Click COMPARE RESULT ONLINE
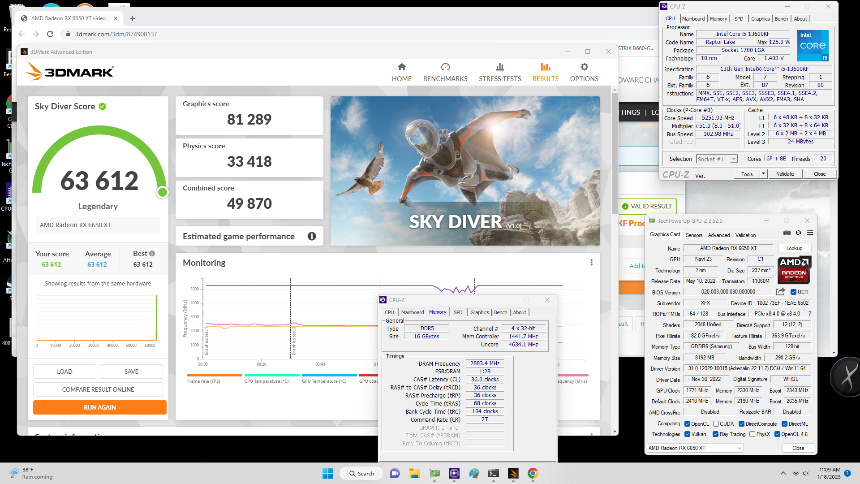The height and width of the screenshot is (484, 860). (98, 389)
